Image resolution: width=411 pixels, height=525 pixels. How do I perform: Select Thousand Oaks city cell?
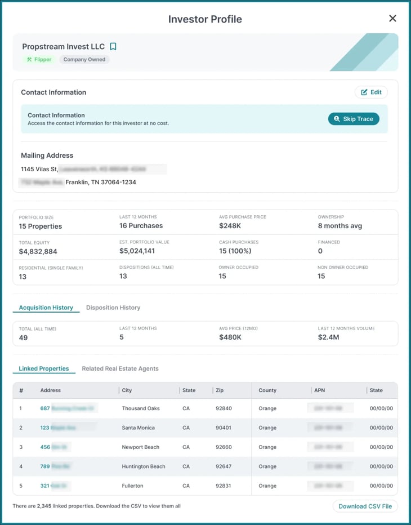coord(141,408)
